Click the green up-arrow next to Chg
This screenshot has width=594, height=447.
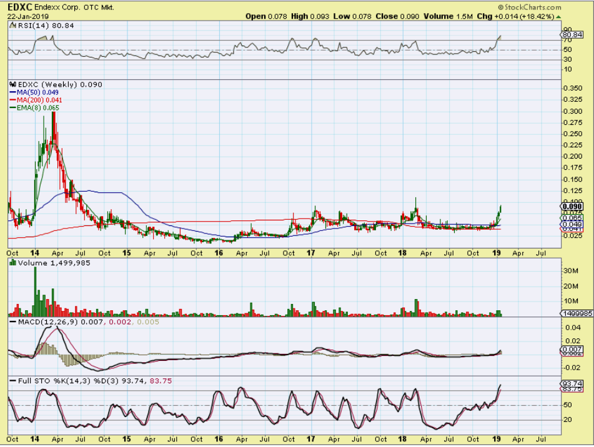[x=559, y=17]
